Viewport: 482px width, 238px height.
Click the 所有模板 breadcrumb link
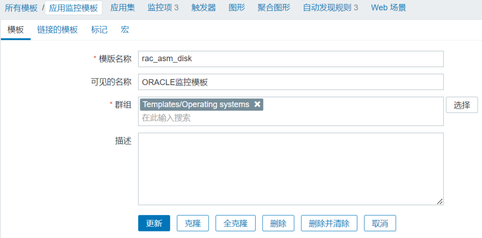coord(21,8)
